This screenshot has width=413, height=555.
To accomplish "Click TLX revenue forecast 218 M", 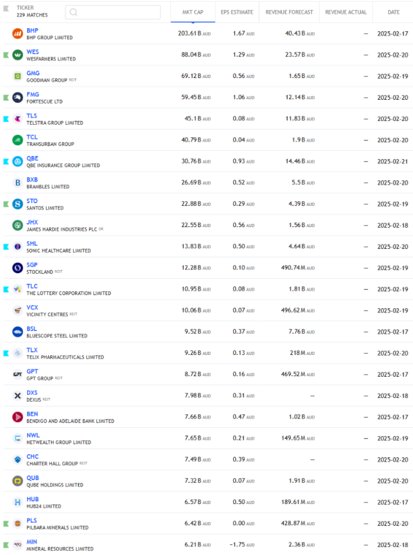I will [302, 353].
